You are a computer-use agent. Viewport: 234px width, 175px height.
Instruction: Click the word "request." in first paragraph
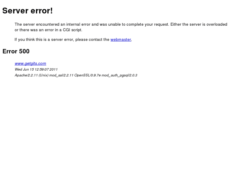point(162,24)
